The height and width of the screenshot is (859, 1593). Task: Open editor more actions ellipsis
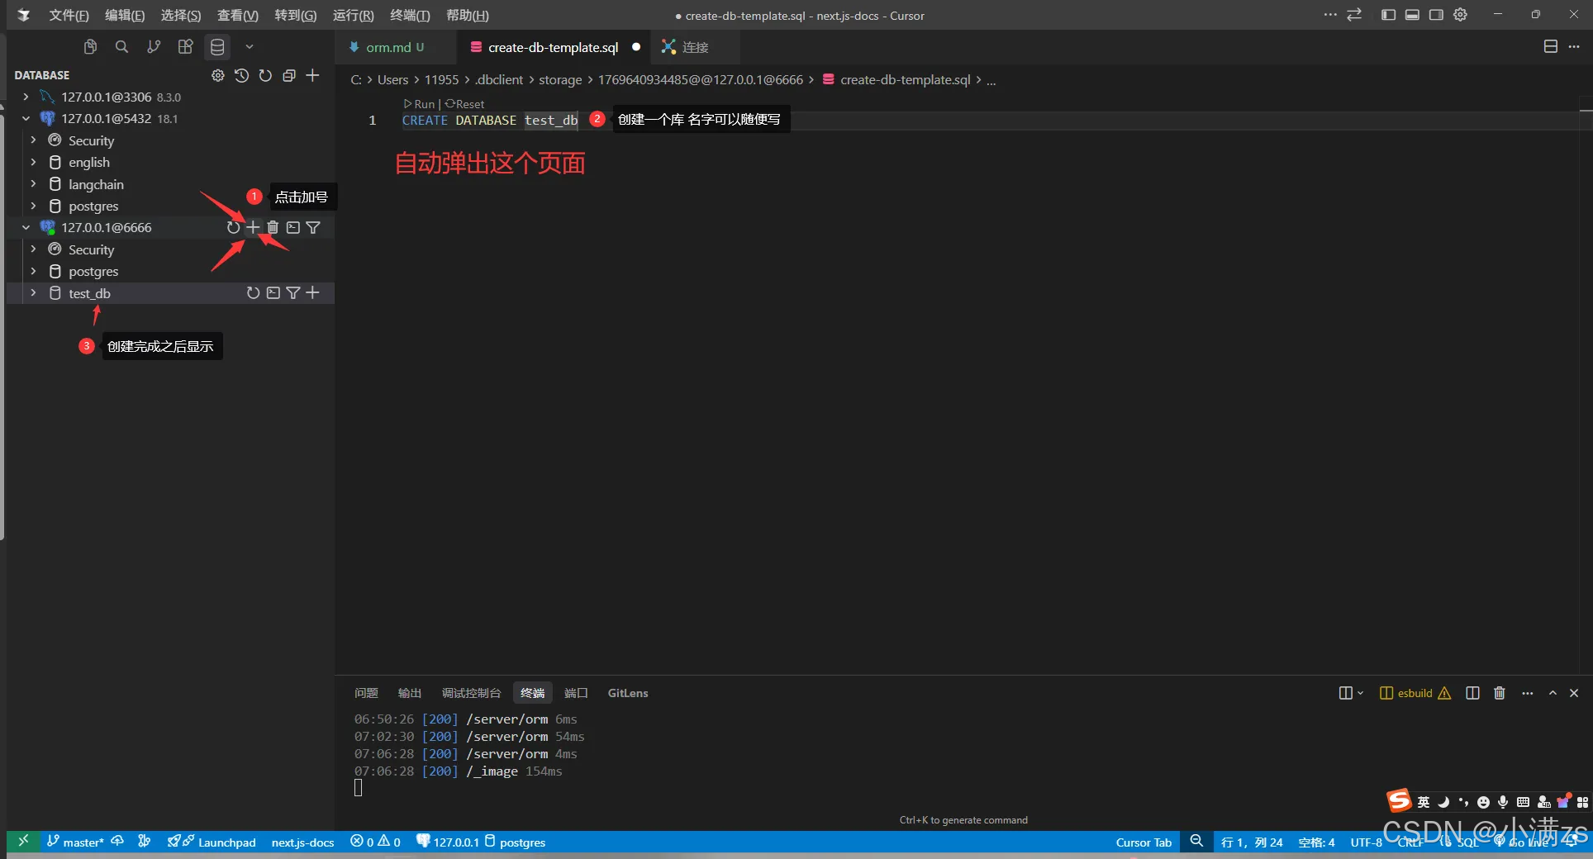pyautogui.click(x=1574, y=47)
